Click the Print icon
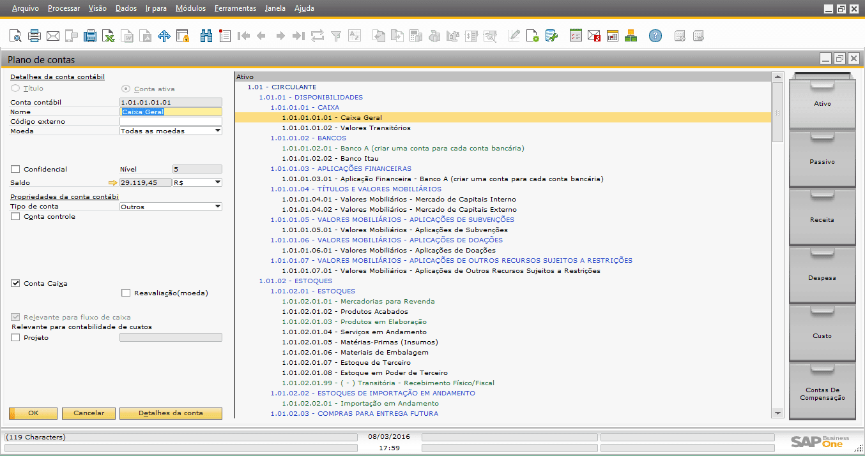The height and width of the screenshot is (456, 865). (34, 36)
